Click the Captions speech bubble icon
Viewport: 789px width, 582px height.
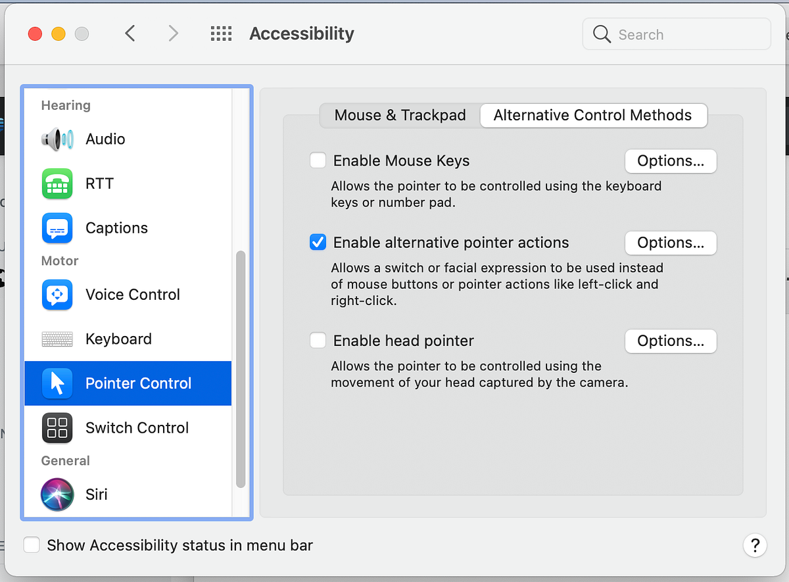57,228
